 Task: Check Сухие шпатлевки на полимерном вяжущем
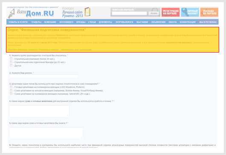[11, 94]
